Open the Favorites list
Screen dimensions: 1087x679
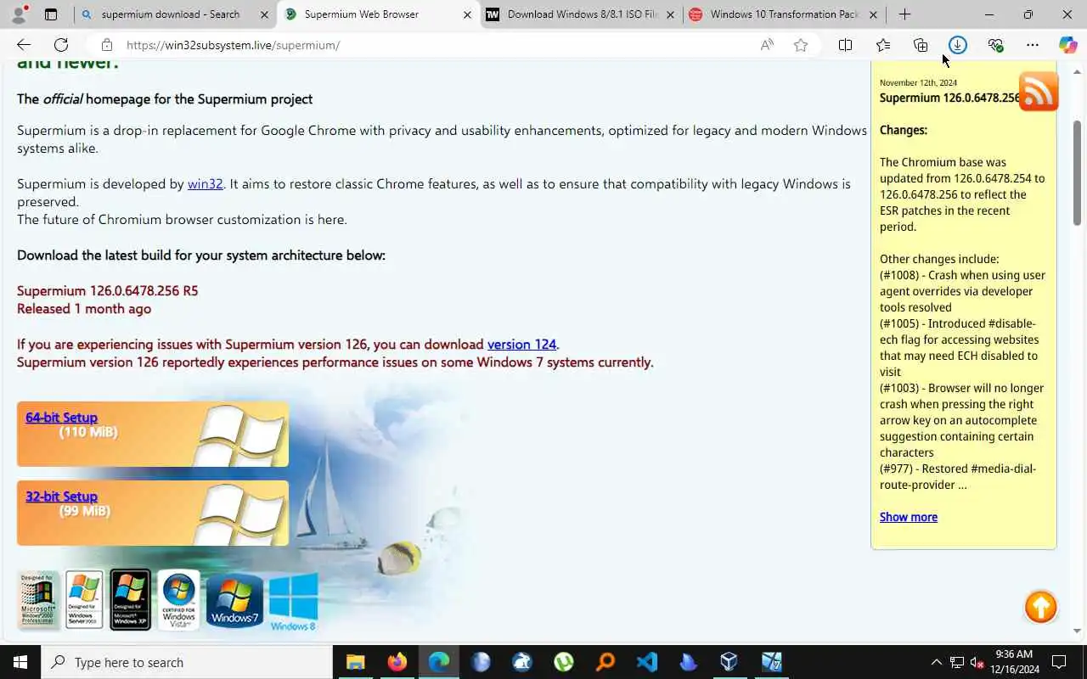point(883,45)
